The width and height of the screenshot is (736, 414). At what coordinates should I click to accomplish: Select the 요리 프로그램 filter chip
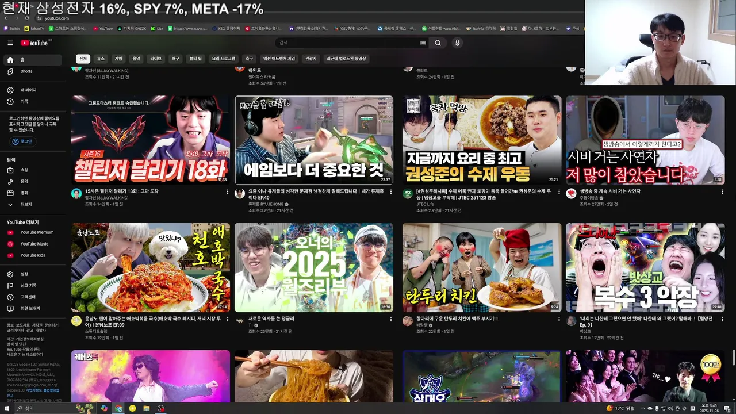click(x=224, y=59)
